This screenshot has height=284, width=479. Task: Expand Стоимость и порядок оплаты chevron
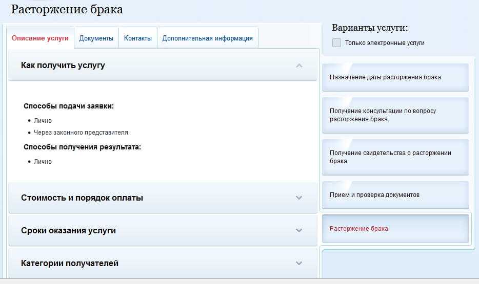(299, 198)
